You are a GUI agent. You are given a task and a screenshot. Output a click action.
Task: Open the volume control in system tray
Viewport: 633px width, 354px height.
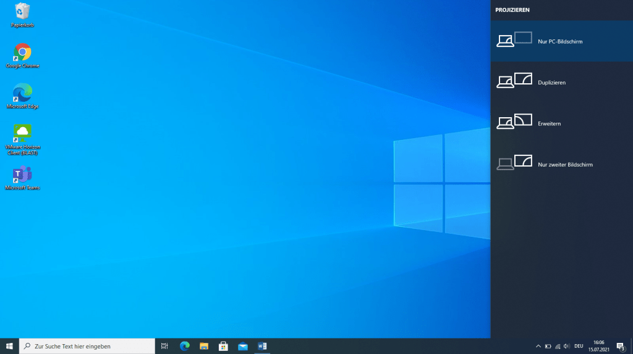tap(566, 346)
